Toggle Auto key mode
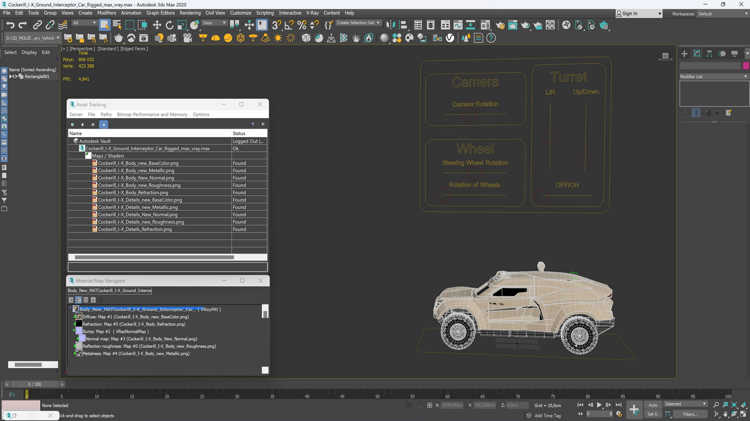This screenshot has height=421, width=750. click(653, 405)
